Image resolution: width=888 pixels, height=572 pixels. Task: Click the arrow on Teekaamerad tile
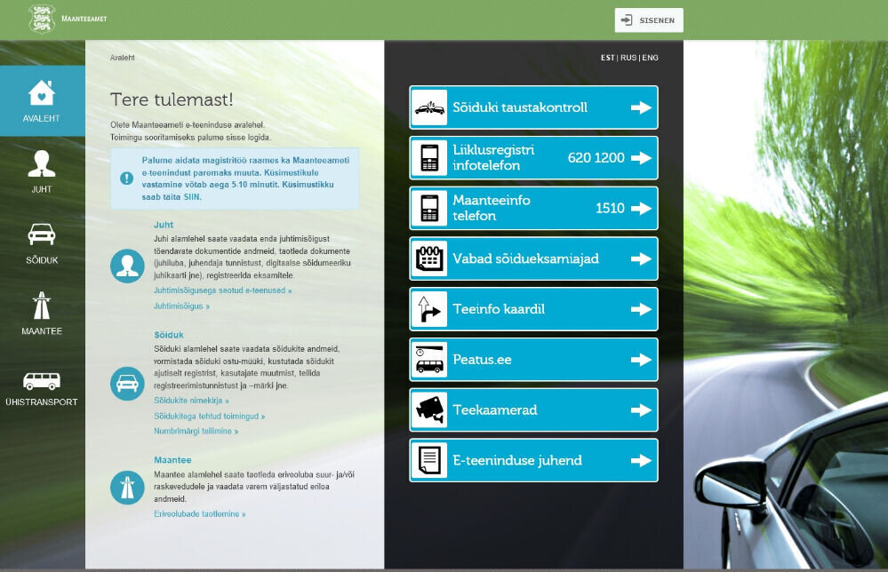click(641, 409)
